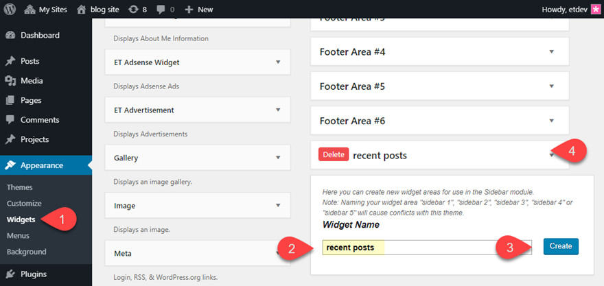Click the Posts pushpin icon
The image size is (604, 286).
coord(10,61)
